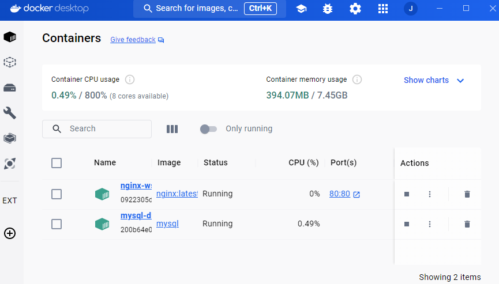Open the mysql image link
Image resolution: width=499 pixels, height=284 pixels.
[x=167, y=224]
